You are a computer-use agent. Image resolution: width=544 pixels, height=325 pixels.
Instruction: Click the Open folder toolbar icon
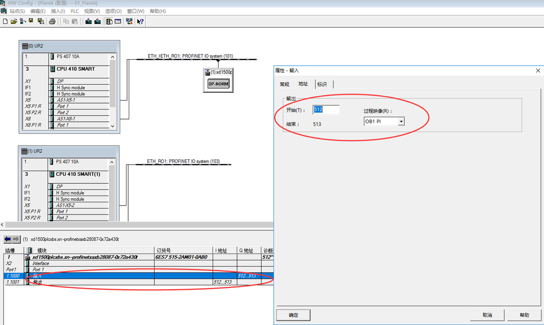(x=14, y=21)
